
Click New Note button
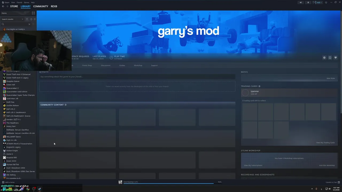click(x=331, y=78)
